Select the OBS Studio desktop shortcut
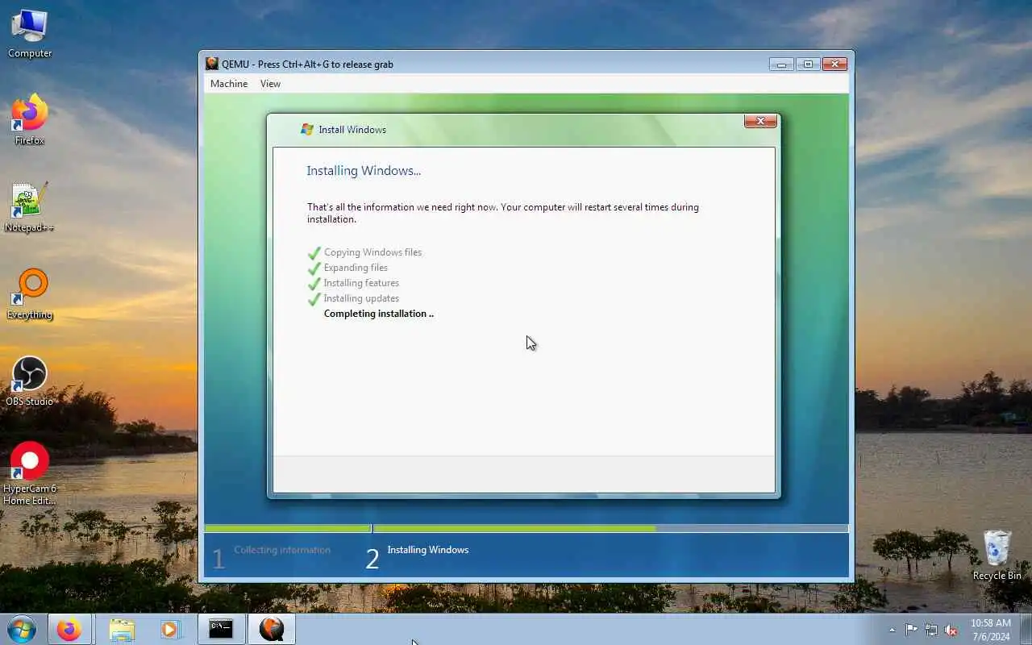Image resolution: width=1032 pixels, height=645 pixels. (x=30, y=381)
